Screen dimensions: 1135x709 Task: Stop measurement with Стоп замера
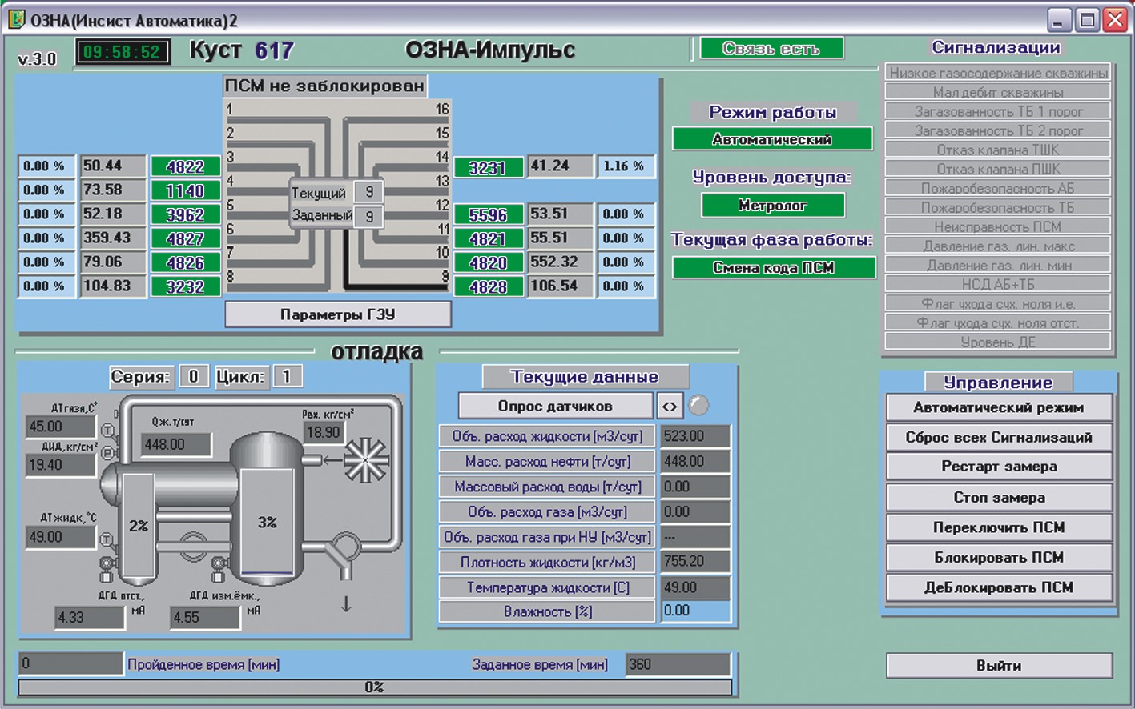click(999, 497)
